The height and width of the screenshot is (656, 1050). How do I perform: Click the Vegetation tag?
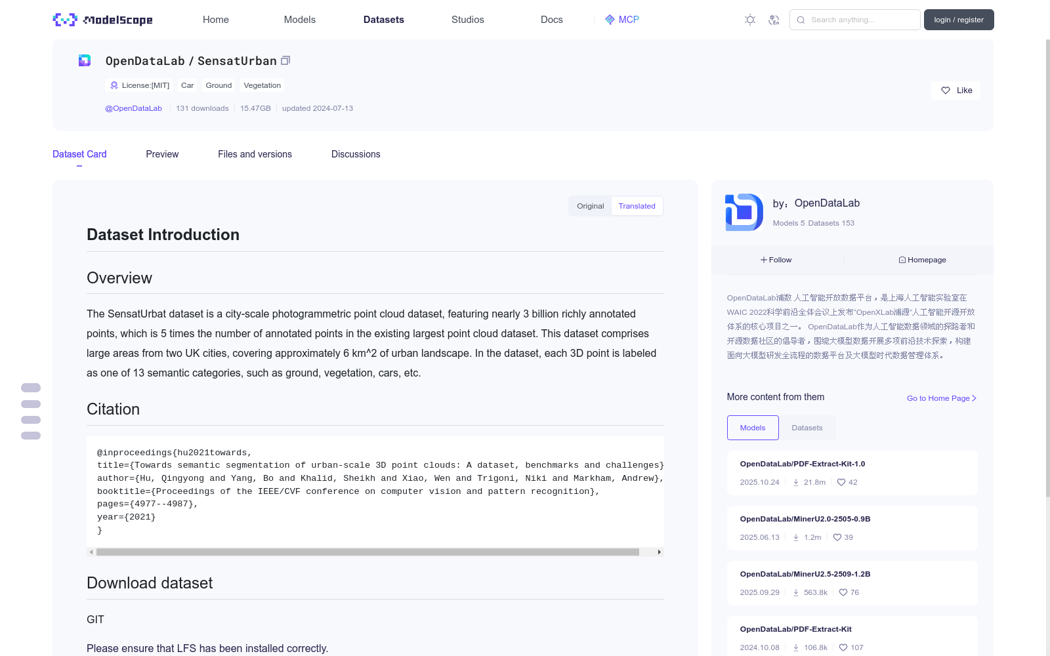[x=262, y=85]
